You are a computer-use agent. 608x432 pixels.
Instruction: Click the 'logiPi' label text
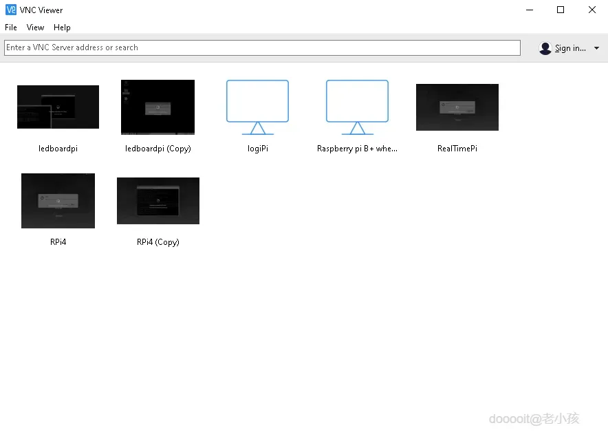[x=258, y=149]
